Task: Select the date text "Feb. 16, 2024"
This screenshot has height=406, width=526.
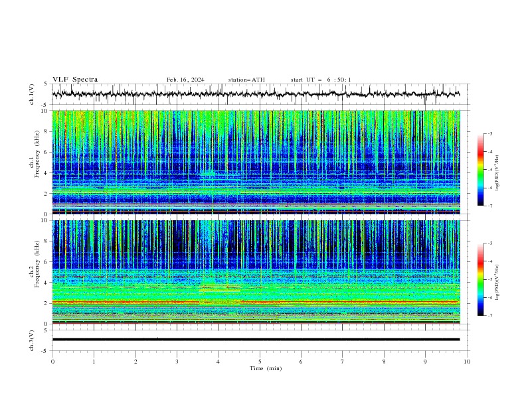Action: point(185,80)
